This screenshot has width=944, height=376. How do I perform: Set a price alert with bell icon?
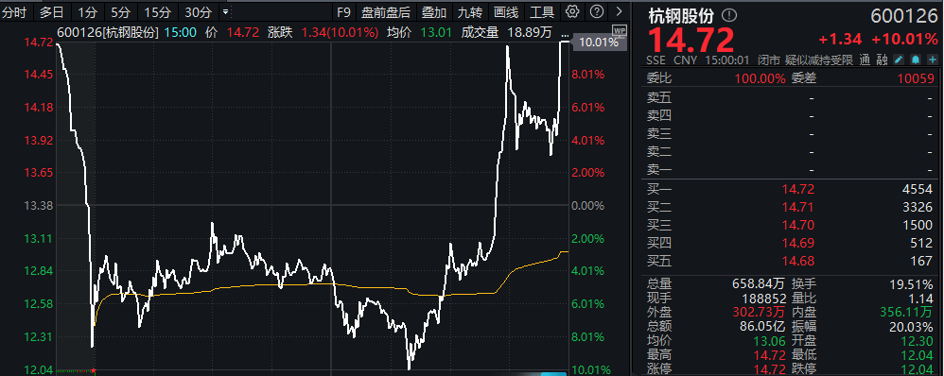click(915, 60)
